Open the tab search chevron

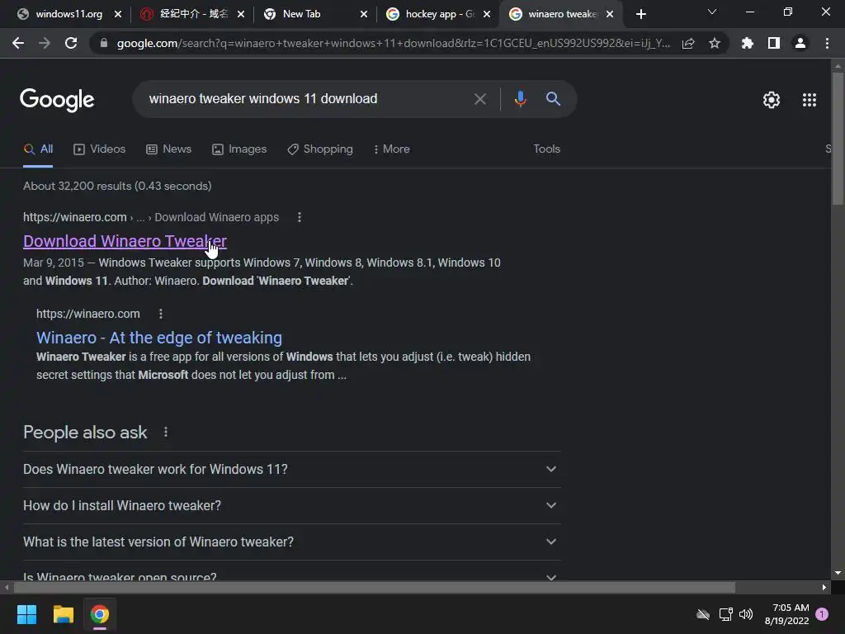(712, 12)
